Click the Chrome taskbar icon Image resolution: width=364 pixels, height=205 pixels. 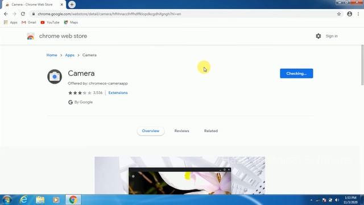pos(73,200)
